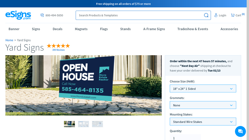Open the live chat bubble
Screen dimensions: 249x140
pos(240,131)
